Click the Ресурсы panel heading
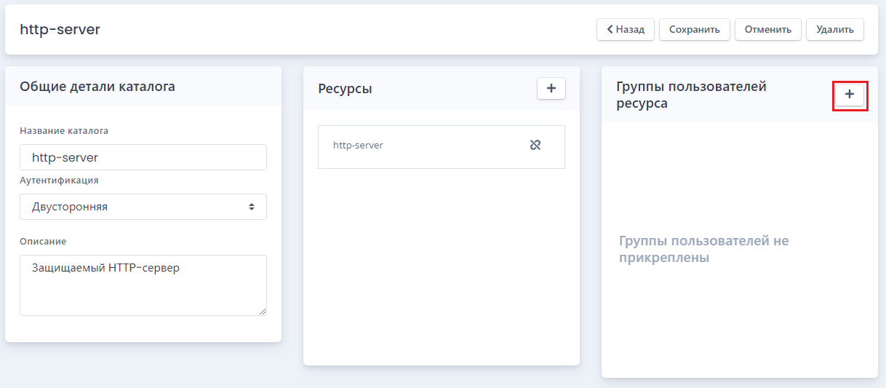The image size is (886, 388). (x=345, y=89)
